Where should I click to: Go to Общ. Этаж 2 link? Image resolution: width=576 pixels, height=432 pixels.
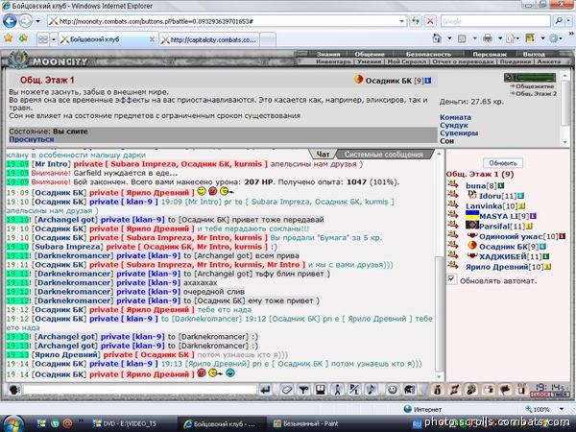click(536, 94)
